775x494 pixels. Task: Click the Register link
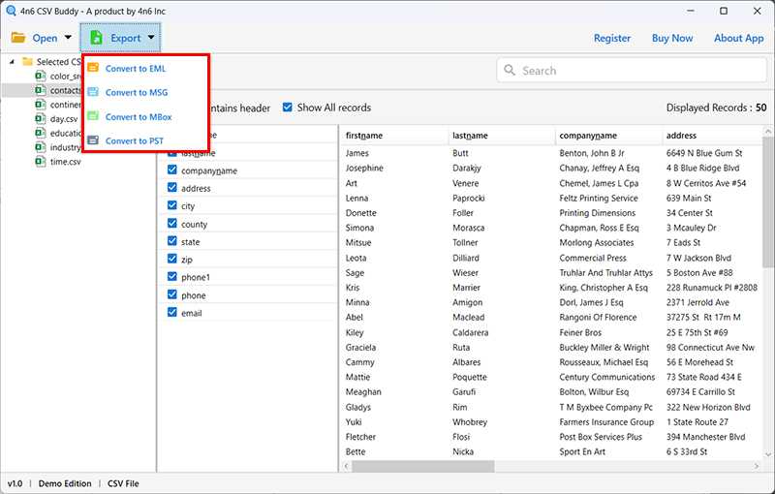click(612, 38)
